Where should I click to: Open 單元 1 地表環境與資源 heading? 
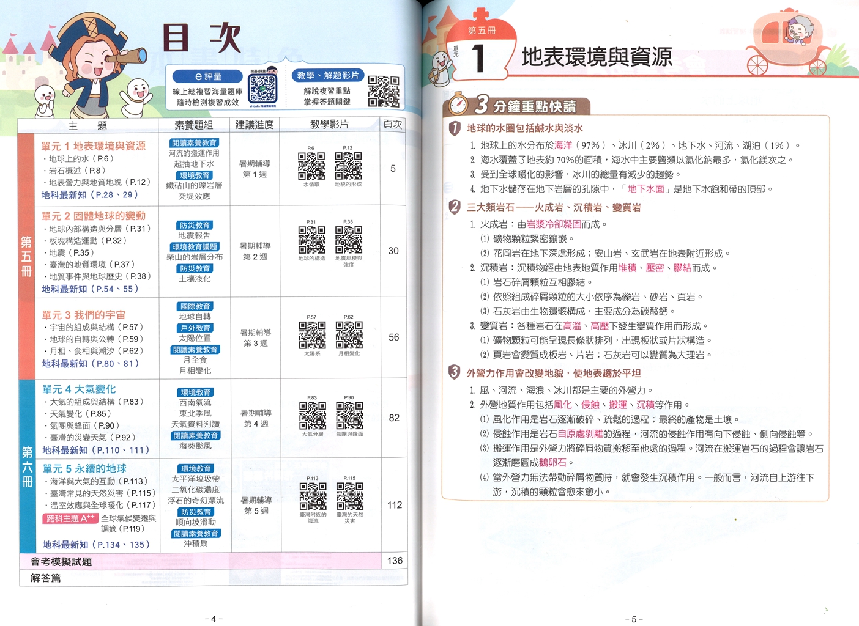[x=93, y=146]
